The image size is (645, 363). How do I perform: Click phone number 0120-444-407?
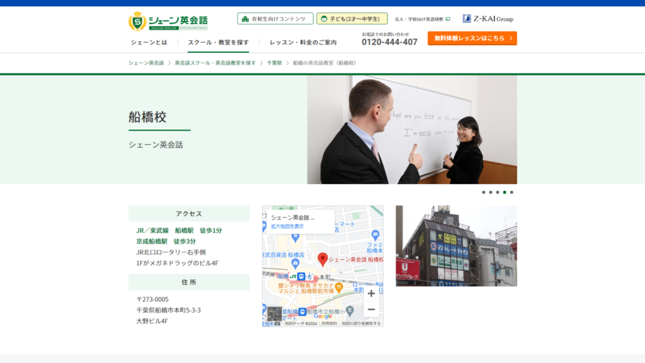pos(389,42)
